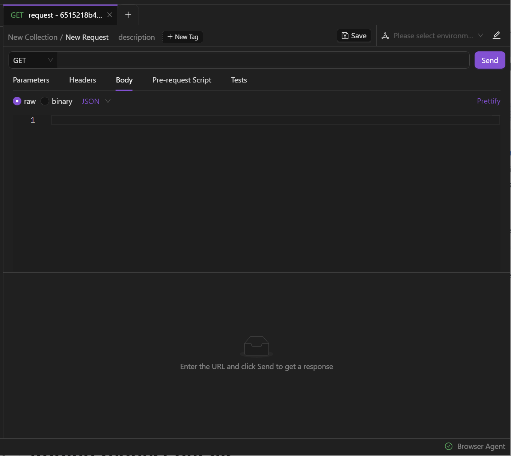The image size is (511, 456).
Task: Click line 1 in the body editor
Action: (275, 120)
